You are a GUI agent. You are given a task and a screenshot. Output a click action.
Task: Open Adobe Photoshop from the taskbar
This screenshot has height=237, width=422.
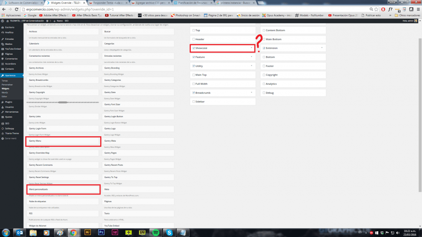(101, 233)
